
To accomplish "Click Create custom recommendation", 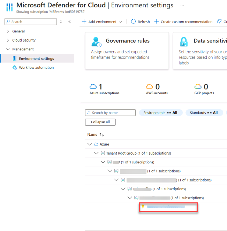I will [x=183, y=22].
